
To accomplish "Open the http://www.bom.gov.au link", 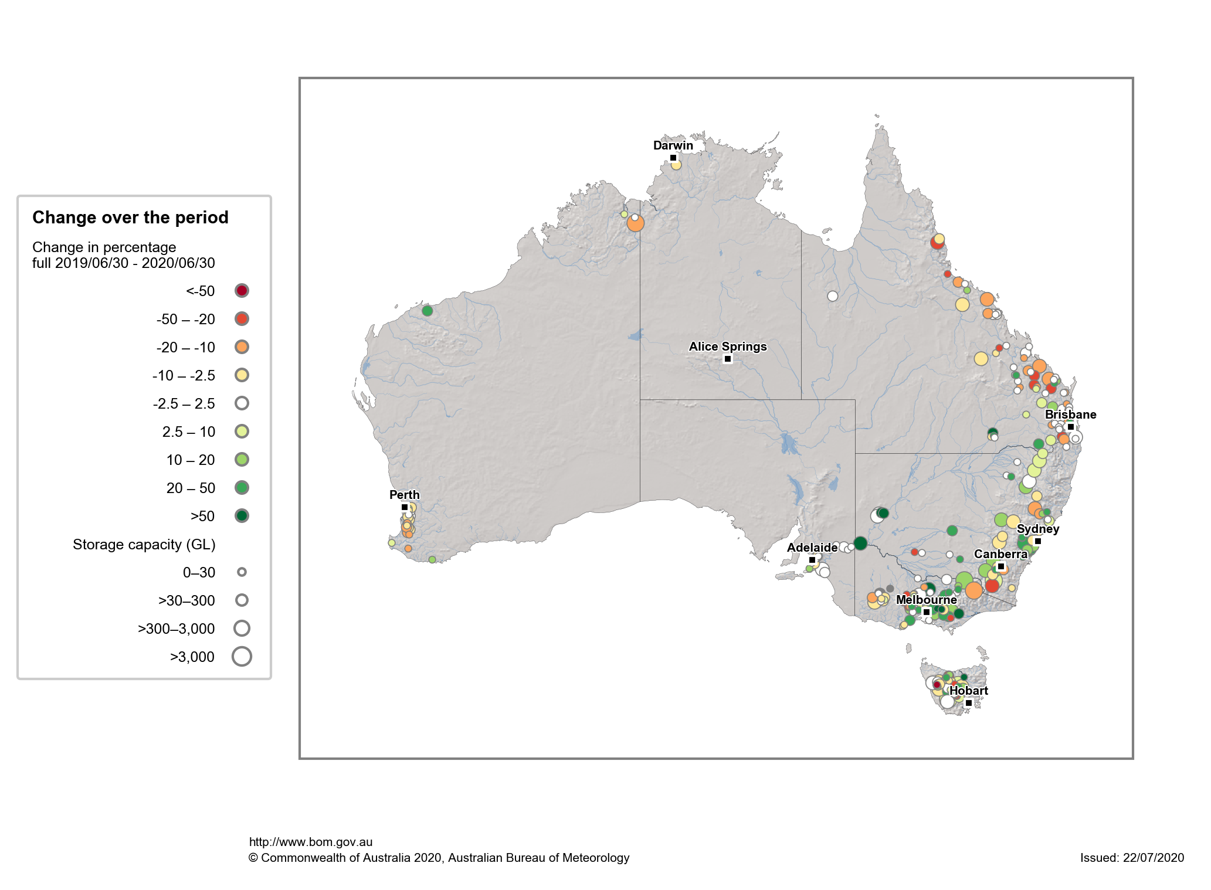I will tap(311, 842).
